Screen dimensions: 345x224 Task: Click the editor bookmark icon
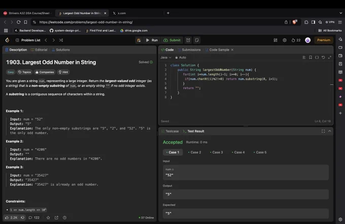tap(310, 57)
